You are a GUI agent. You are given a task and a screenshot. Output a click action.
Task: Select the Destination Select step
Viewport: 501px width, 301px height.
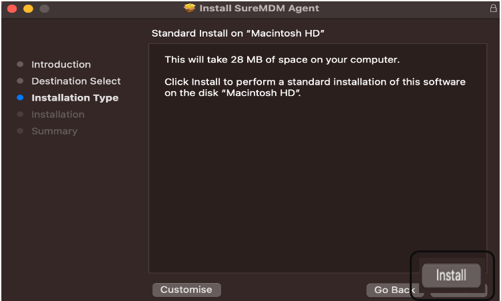pyautogui.click(x=76, y=81)
